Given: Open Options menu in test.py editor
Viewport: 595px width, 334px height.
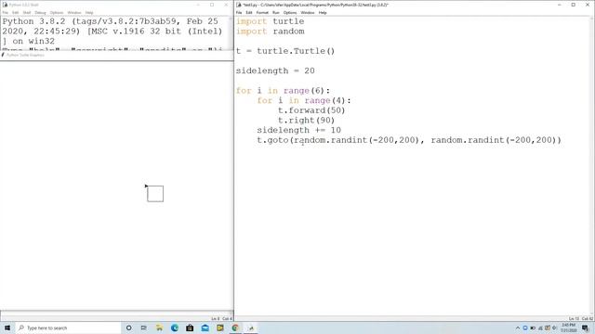Looking at the screenshot, I should (290, 12).
